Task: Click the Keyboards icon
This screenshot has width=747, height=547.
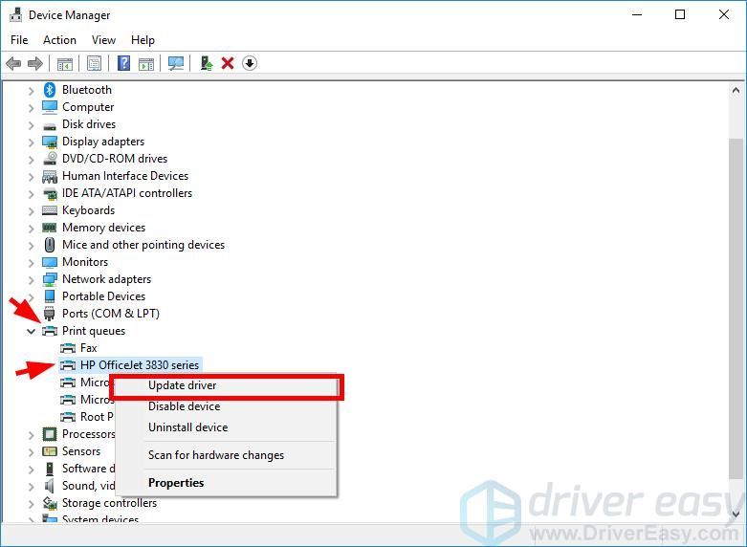Action: (50, 210)
